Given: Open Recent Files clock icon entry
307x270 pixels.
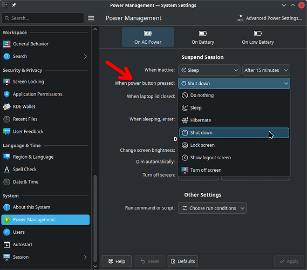Looking at the screenshot, I should [x=6, y=119].
